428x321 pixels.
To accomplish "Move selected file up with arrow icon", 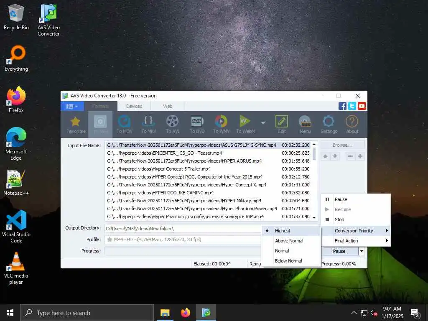I will [x=325, y=156].
